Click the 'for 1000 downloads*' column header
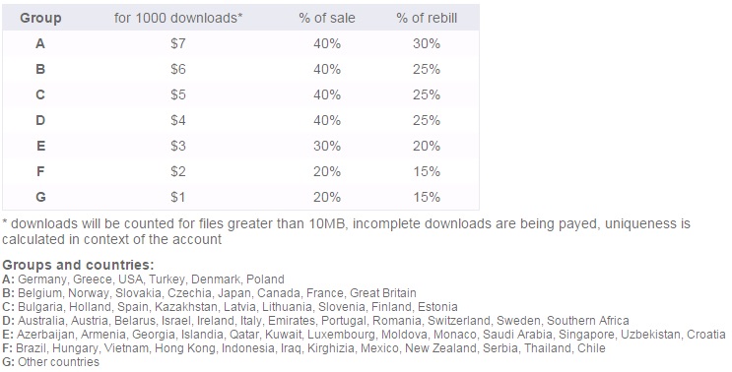 pyautogui.click(x=178, y=18)
